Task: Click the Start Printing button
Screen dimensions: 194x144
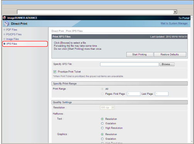Action: (x=140, y=54)
